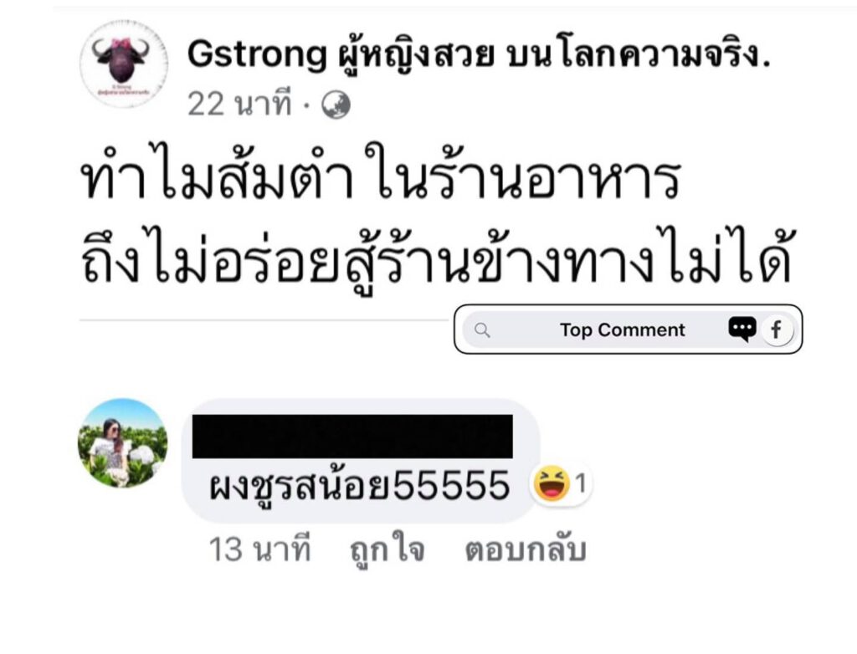Click ตอบกลับ to reply

coord(526,549)
